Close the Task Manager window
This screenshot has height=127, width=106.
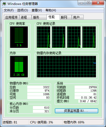(x=98, y=3)
